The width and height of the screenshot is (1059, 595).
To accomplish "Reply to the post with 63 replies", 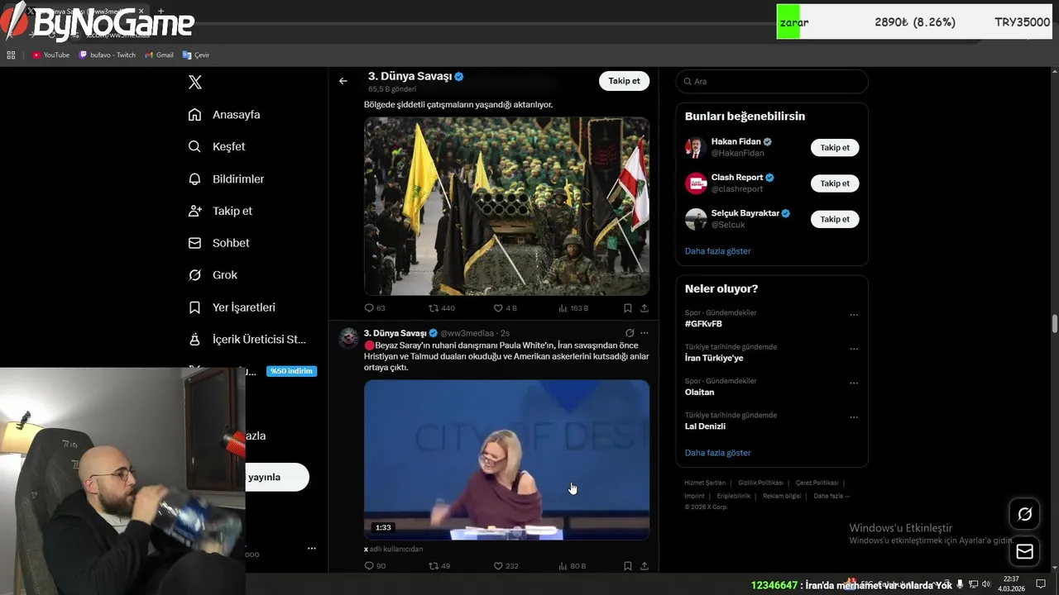I will (375, 308).
